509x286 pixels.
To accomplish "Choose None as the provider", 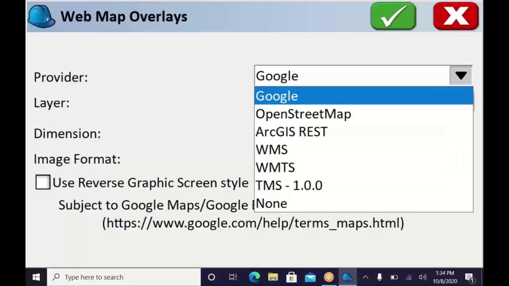I will tap(364, 203).
